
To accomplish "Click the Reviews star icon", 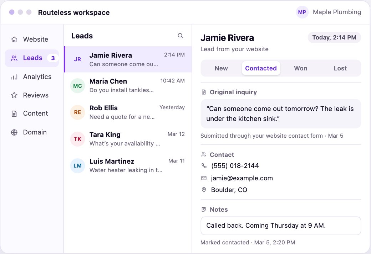I will 14,95.
